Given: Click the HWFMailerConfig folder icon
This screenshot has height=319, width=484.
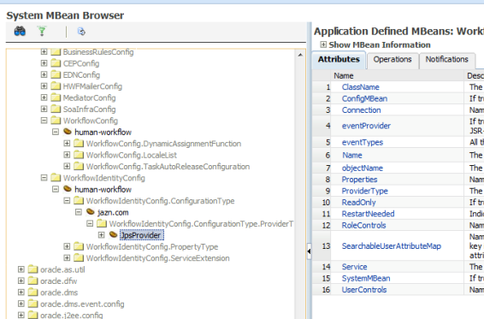Looking at the screenshot, I should click(x=56, y=86).
